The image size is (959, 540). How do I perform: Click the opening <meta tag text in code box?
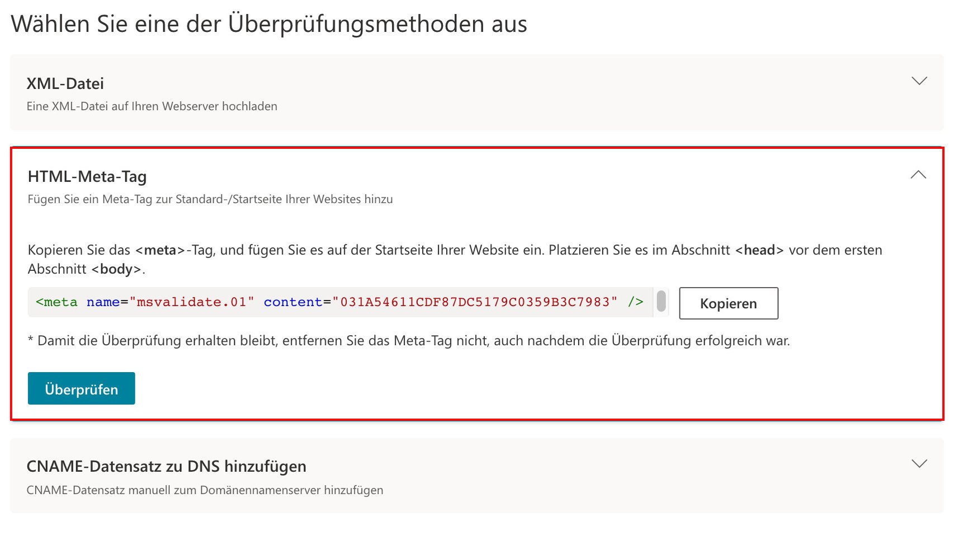[56, 302]
